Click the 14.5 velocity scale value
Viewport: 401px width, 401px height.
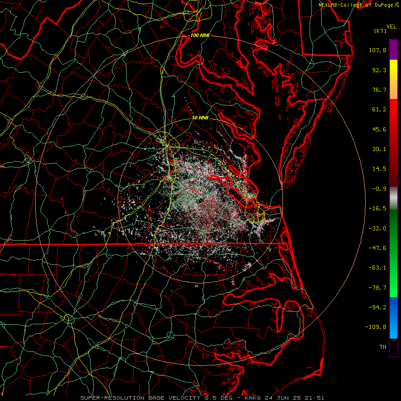[379, 169]
